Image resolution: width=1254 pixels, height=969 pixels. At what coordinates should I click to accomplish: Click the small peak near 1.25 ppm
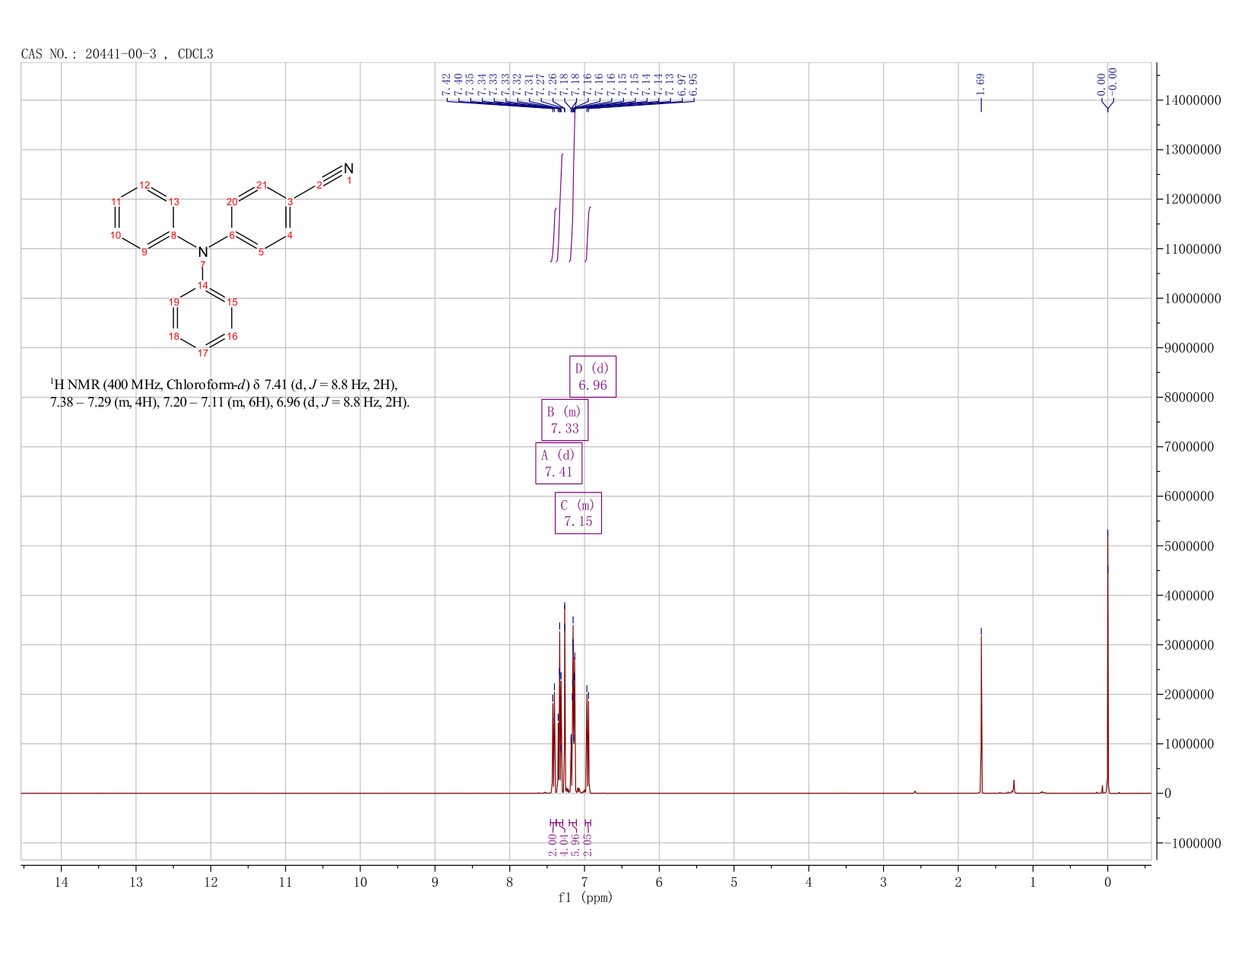coord(1014,787)
